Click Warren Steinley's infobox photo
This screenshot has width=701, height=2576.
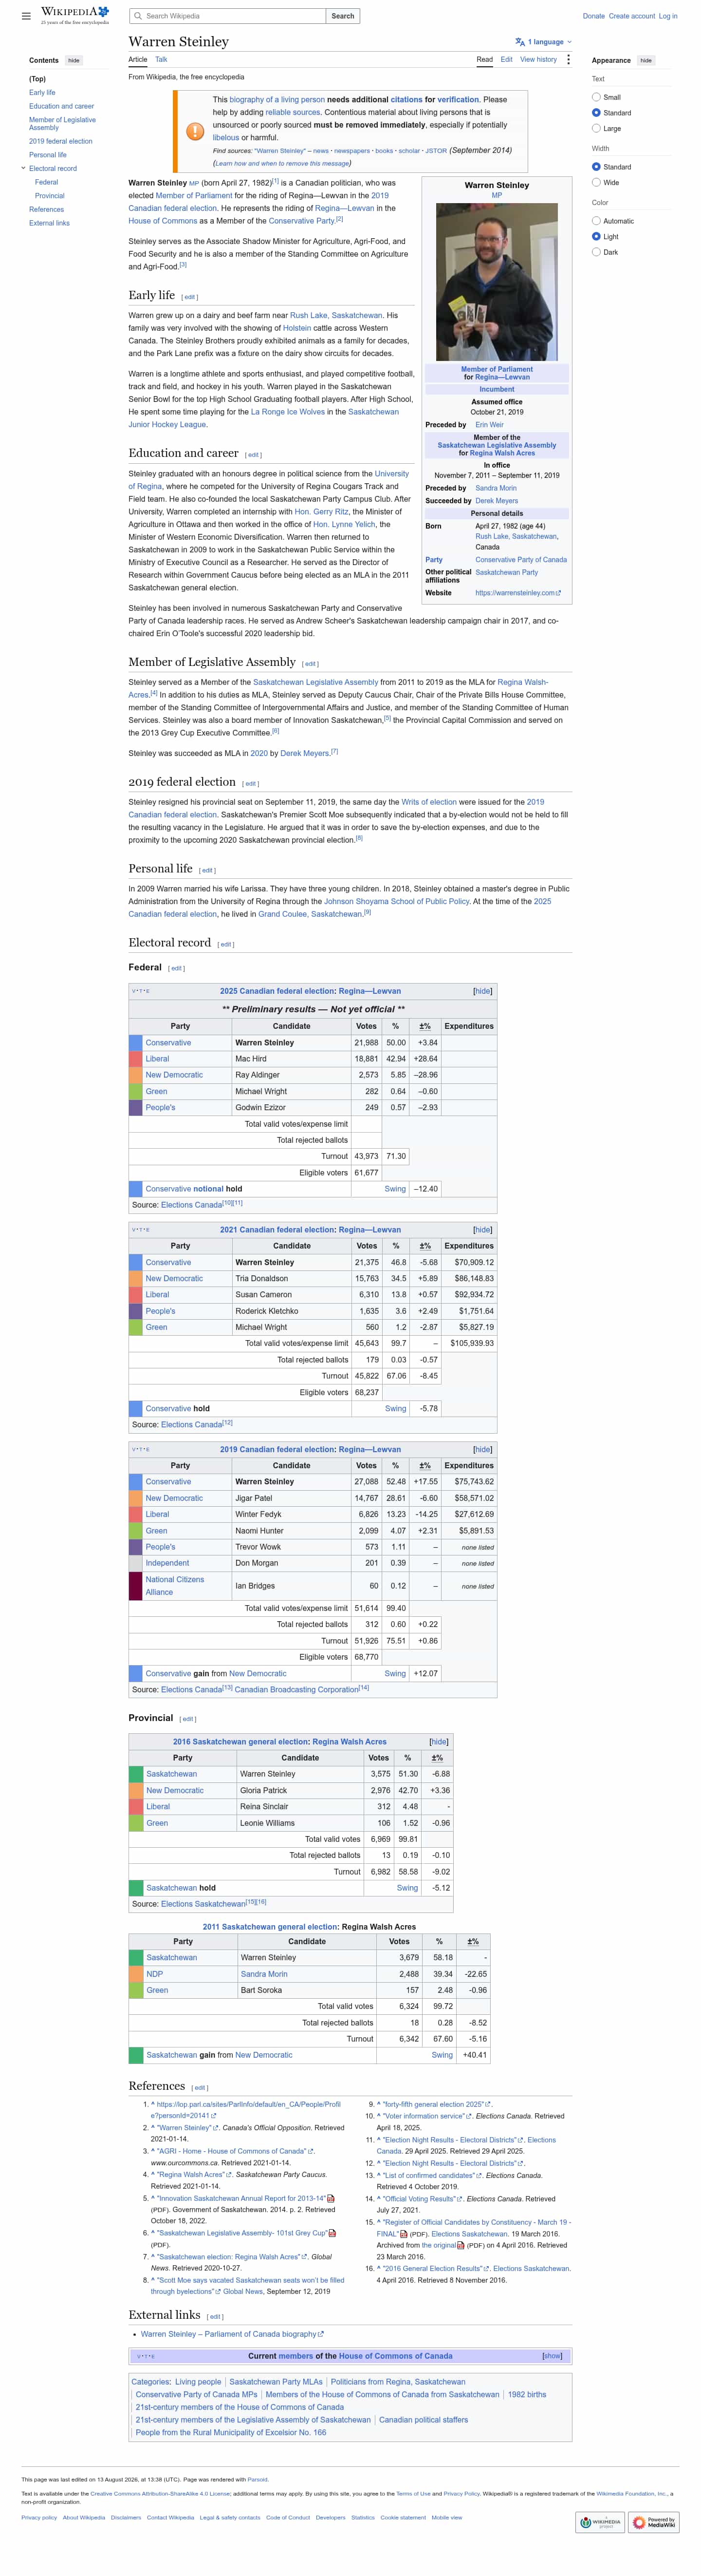[497, 282]
